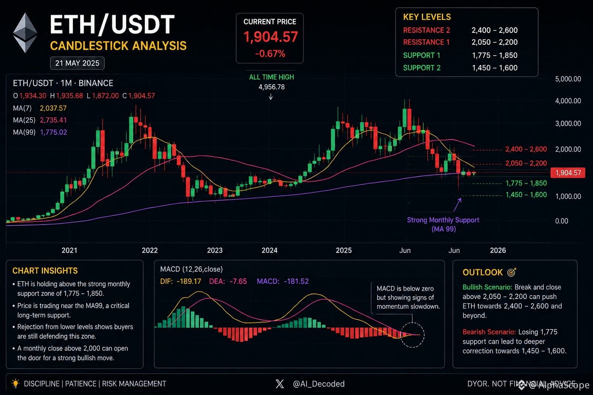Click the low price 1,872.00
The image size is (593, 395).
click(105, 96)
